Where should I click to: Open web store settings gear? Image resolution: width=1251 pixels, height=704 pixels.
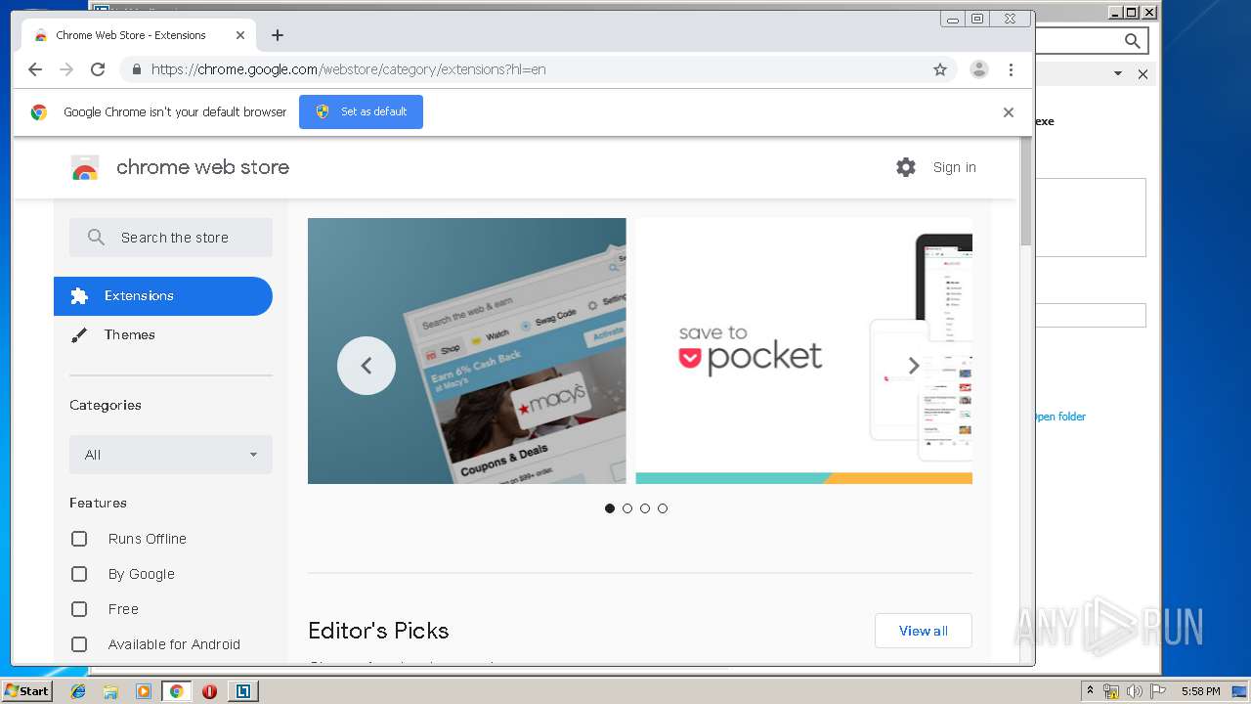point(906,167)
